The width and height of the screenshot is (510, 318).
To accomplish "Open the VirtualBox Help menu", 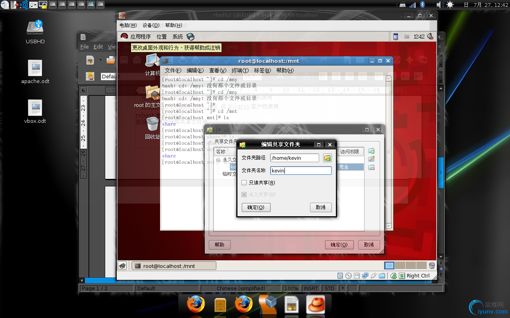I will [x=173, y=25].
